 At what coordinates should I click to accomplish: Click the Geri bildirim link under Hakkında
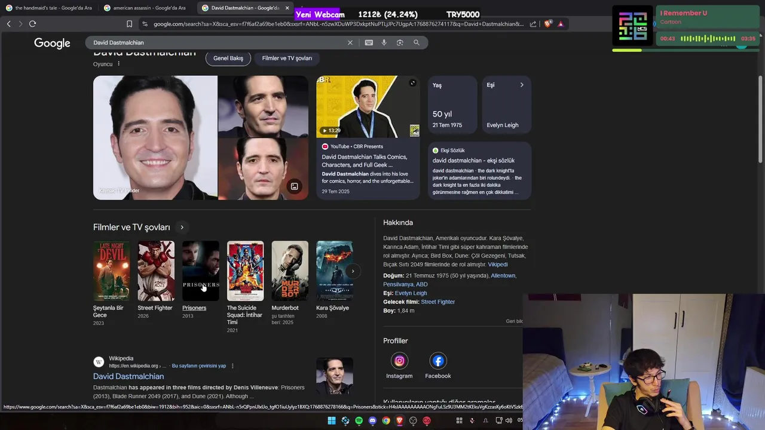(x=514, y=321)
